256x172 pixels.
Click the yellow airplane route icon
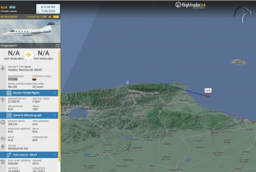point(29,54)
